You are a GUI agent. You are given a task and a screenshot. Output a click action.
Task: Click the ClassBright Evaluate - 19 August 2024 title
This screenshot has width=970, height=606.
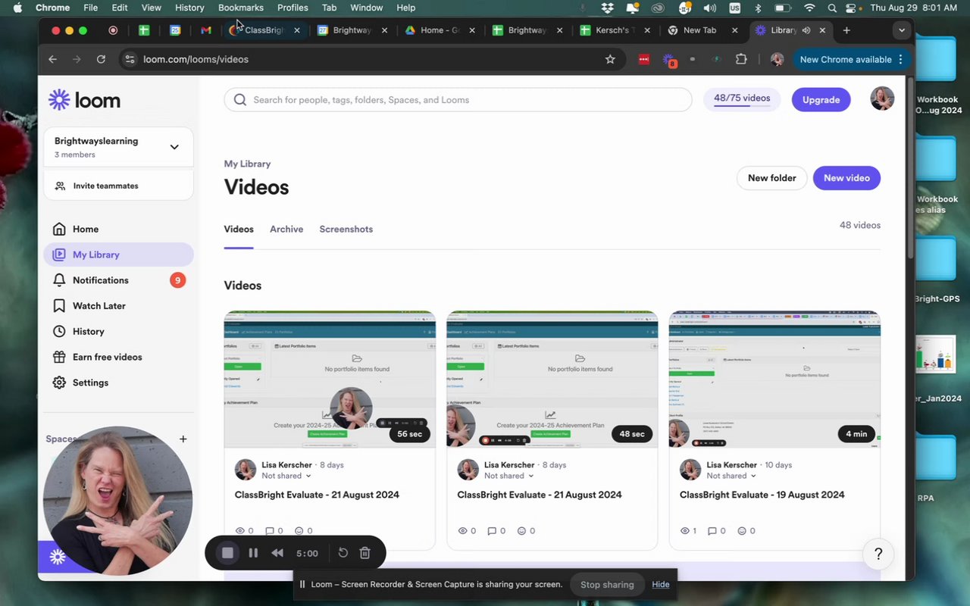click(x=762, y=495)
